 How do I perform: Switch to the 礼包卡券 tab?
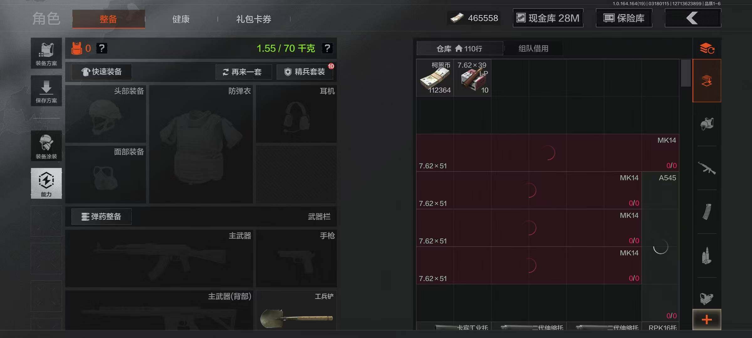tap(254, 19)
